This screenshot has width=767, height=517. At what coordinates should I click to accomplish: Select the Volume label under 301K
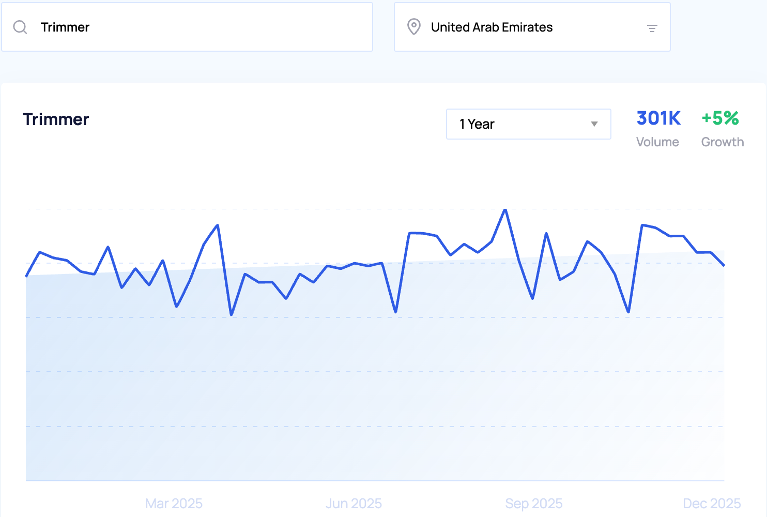(x=657, y=142)
